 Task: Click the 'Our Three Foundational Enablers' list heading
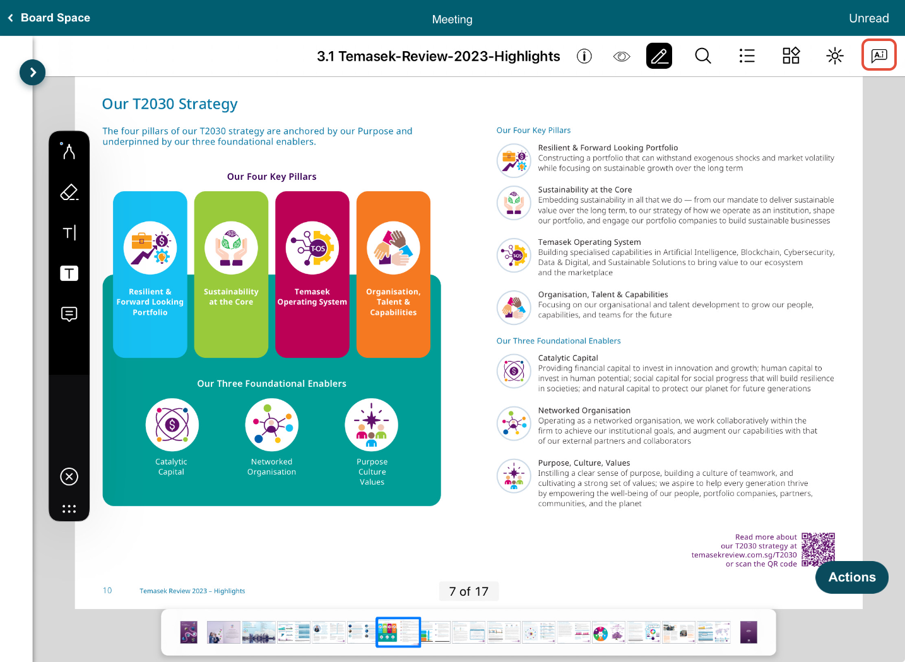coord(559,341)
